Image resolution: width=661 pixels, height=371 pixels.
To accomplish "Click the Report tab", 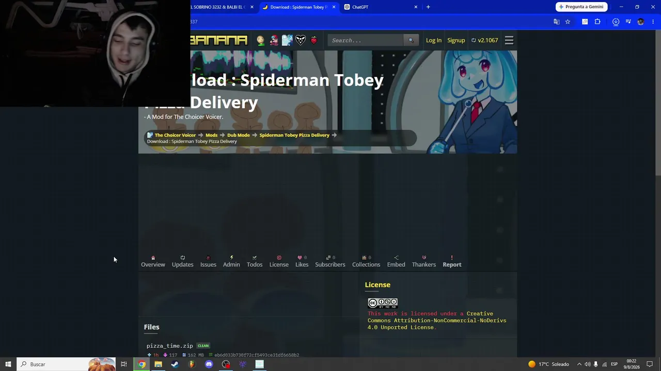I will tap(452, 261).
